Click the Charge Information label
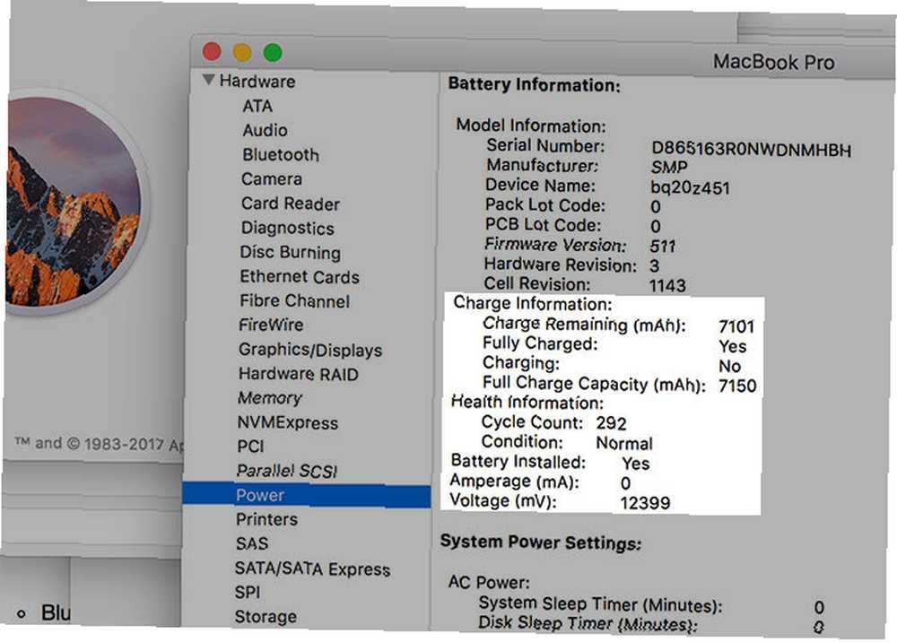 tap(533, 304)
